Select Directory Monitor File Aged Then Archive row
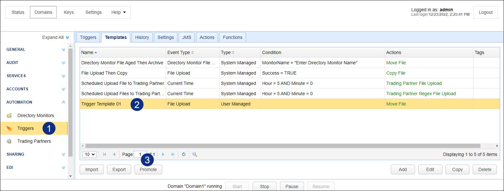The height and width of the screenshot is (191, 504). tap(290, 63)
